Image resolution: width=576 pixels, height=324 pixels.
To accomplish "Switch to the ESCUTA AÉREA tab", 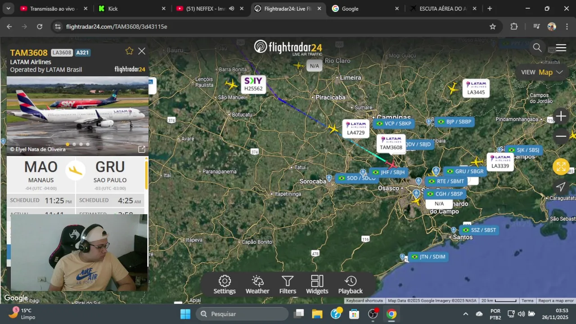I will click(443, 9).
